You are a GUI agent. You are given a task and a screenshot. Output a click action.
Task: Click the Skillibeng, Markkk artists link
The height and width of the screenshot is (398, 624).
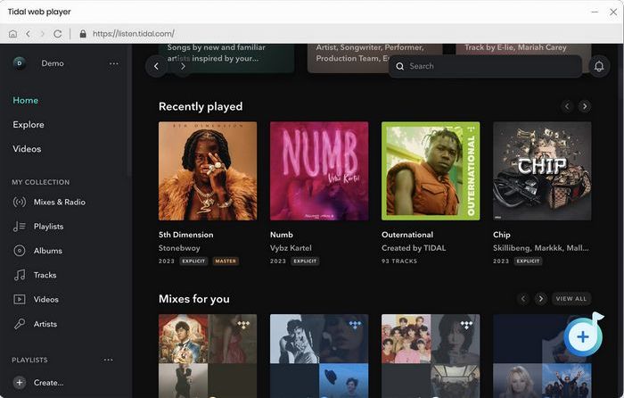540,248
